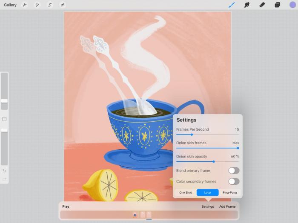Select the first frame thumbnail in timeline
The image size is (298, 223).
pos(135,215)
